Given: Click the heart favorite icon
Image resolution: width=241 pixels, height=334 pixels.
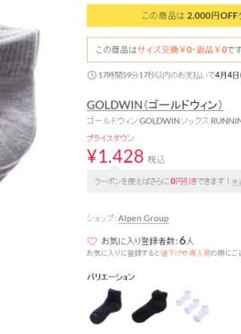Looking at the screenshot, I should 92,241.
